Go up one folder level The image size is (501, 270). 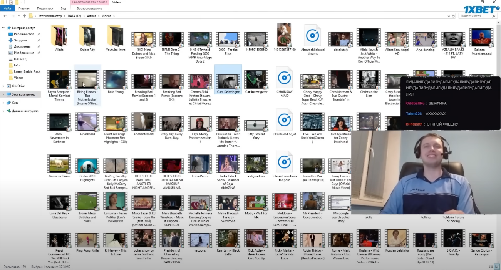(x=25, y=16)
